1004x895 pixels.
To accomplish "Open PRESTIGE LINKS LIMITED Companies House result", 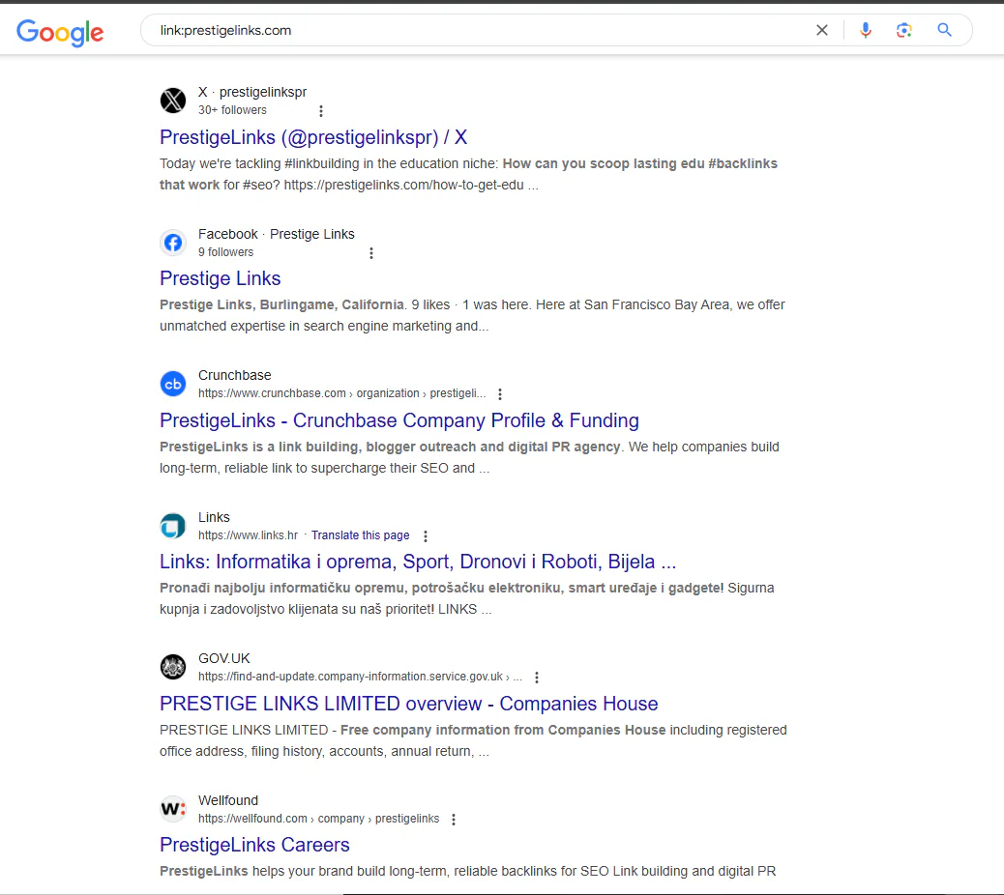I will click(x=408, y=704).
